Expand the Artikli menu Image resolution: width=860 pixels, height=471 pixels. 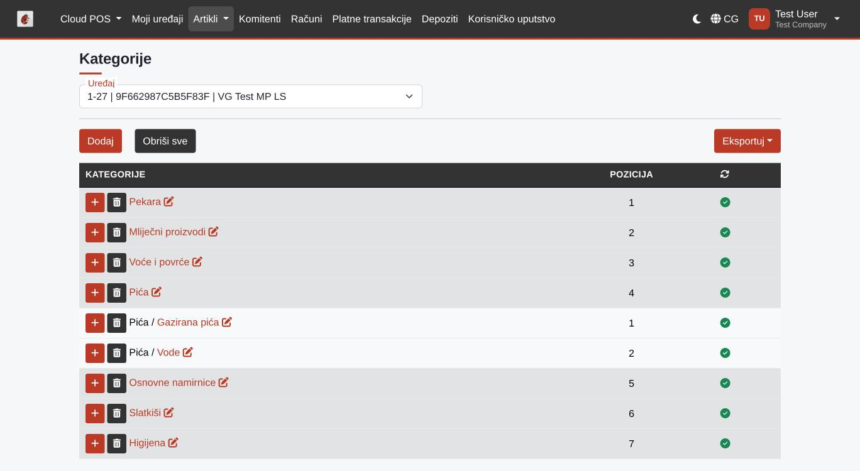click(x=211, y=19)
